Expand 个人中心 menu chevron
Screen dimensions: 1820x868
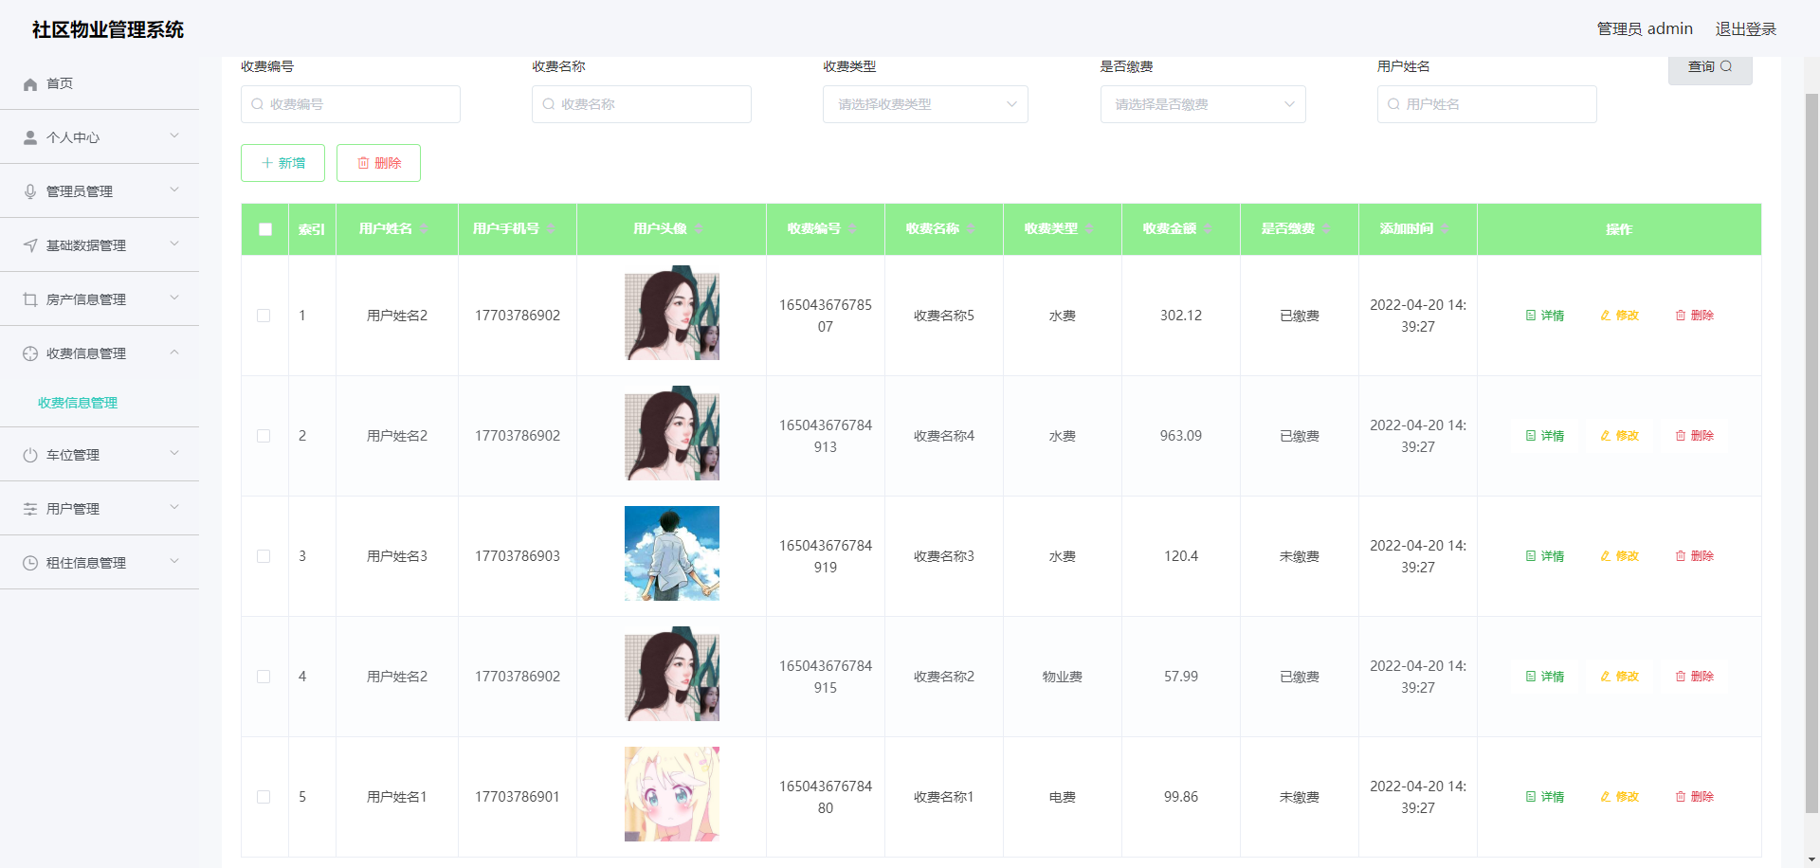(174, 136)
